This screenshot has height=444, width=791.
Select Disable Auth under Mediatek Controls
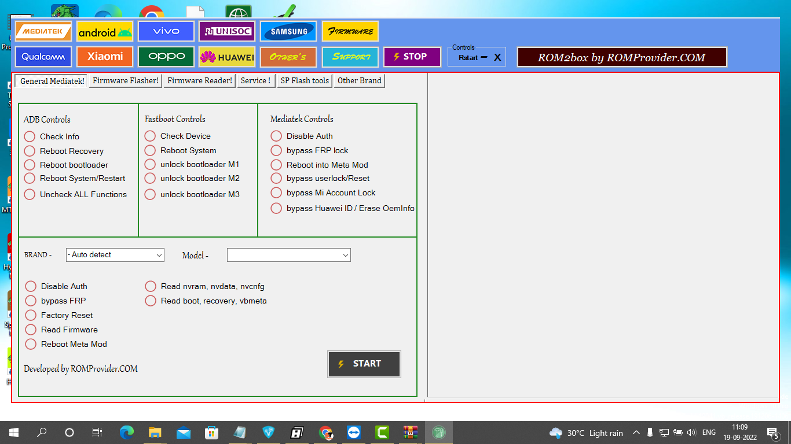coord(302,136)
